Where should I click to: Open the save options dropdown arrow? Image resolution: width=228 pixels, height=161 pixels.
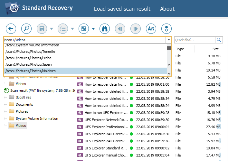click(52, 29)
